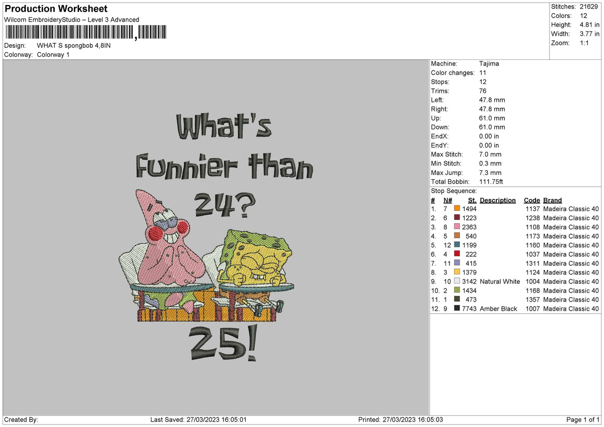Click the Color changes value 11
The image size is (604, 427).
(x=483, y=73)
